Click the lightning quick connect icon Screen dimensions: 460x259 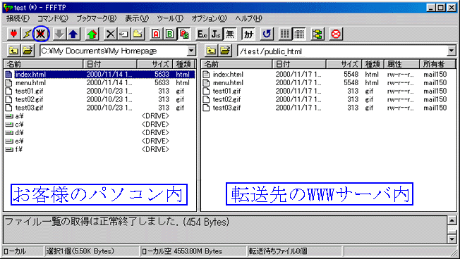coord(27,34)
